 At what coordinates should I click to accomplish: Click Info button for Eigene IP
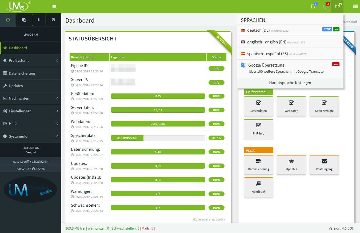coord(217,68)
